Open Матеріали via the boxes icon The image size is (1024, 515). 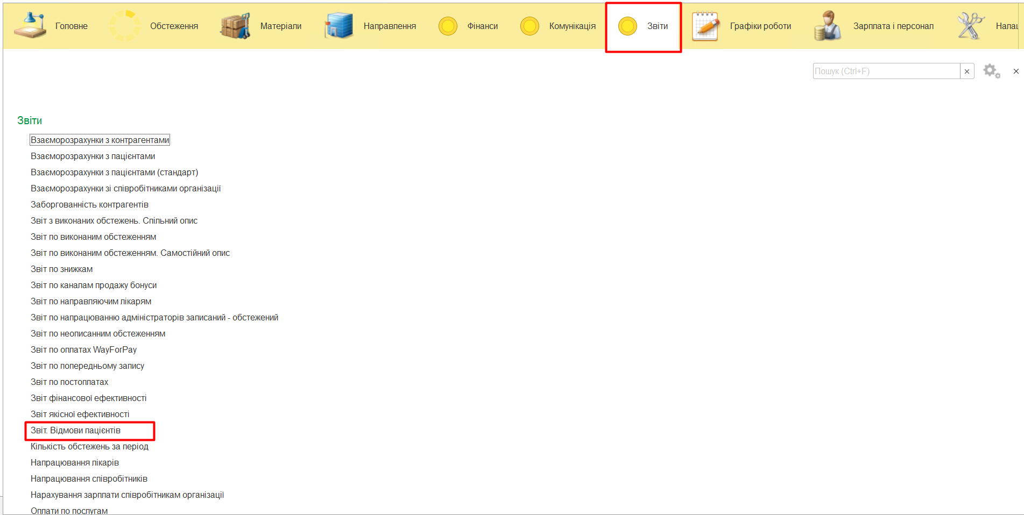[x=235, y=26]
